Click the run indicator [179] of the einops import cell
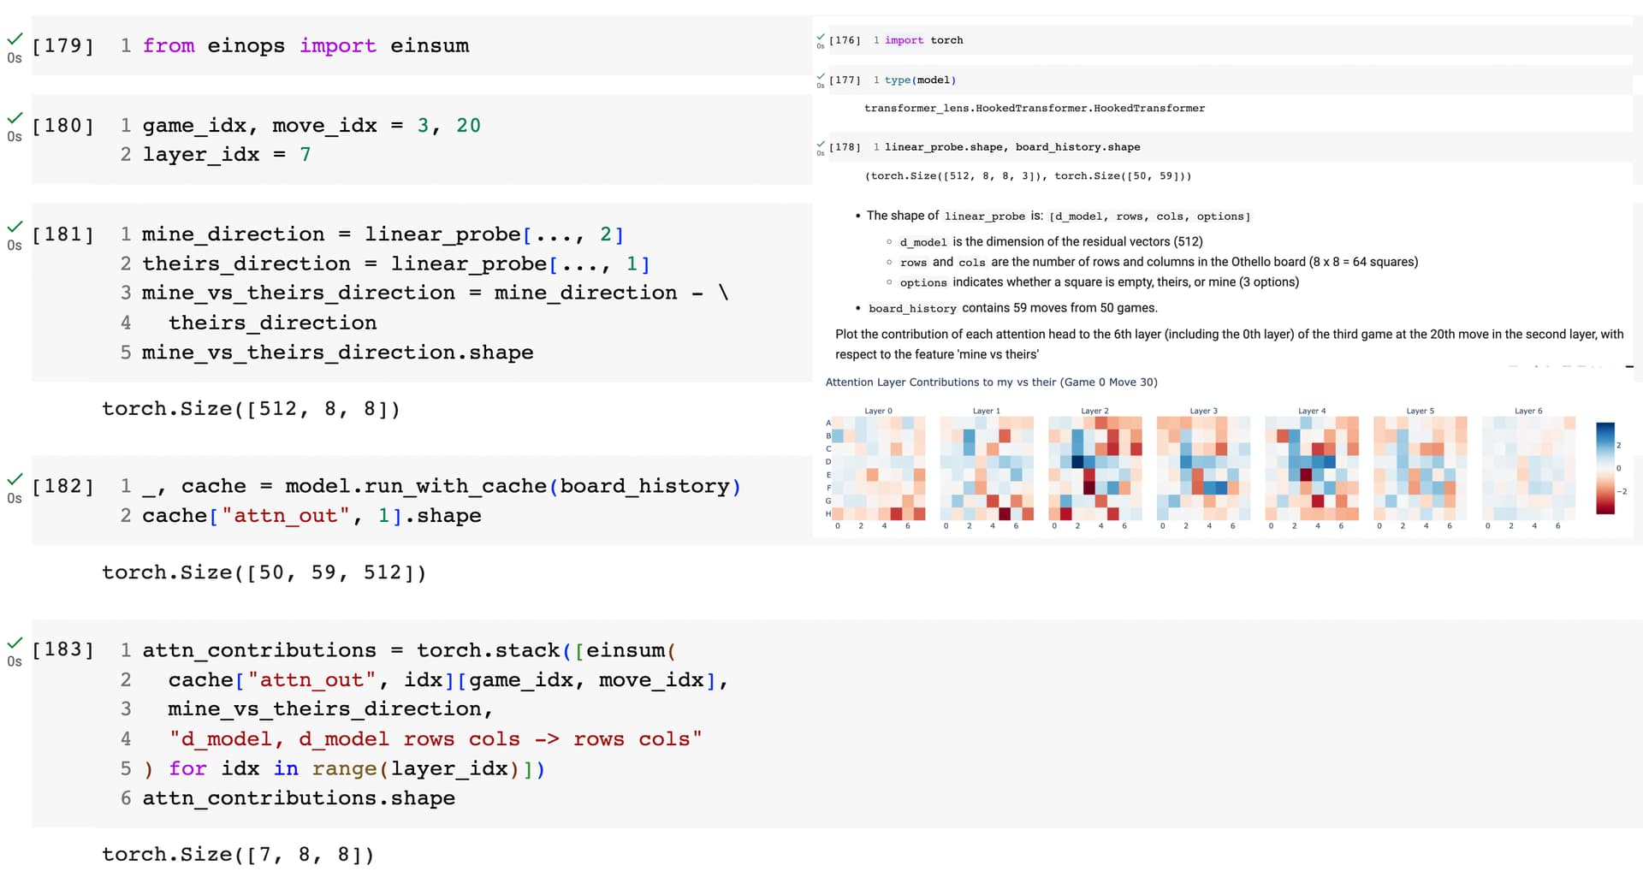Viewport: 1643px width, 889px height. click(62, 45)
